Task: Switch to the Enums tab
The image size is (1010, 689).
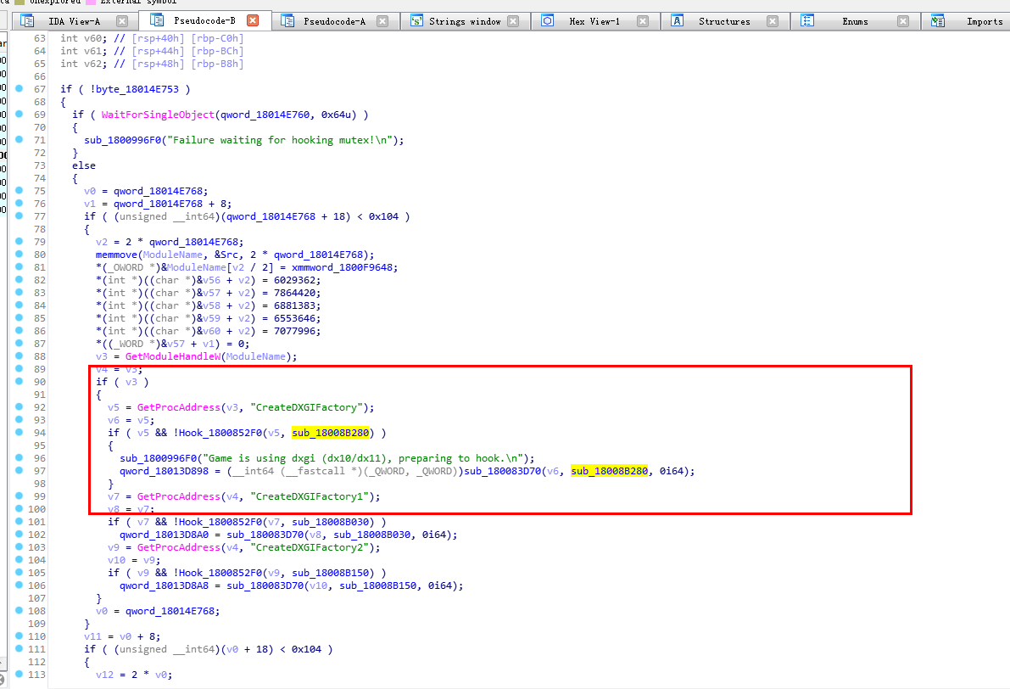Action: tap(855, 21)
